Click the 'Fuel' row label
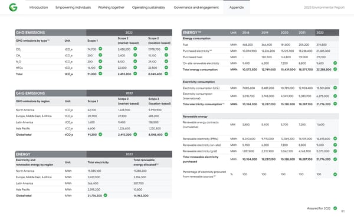354x220 pixels. coord(185,45)
